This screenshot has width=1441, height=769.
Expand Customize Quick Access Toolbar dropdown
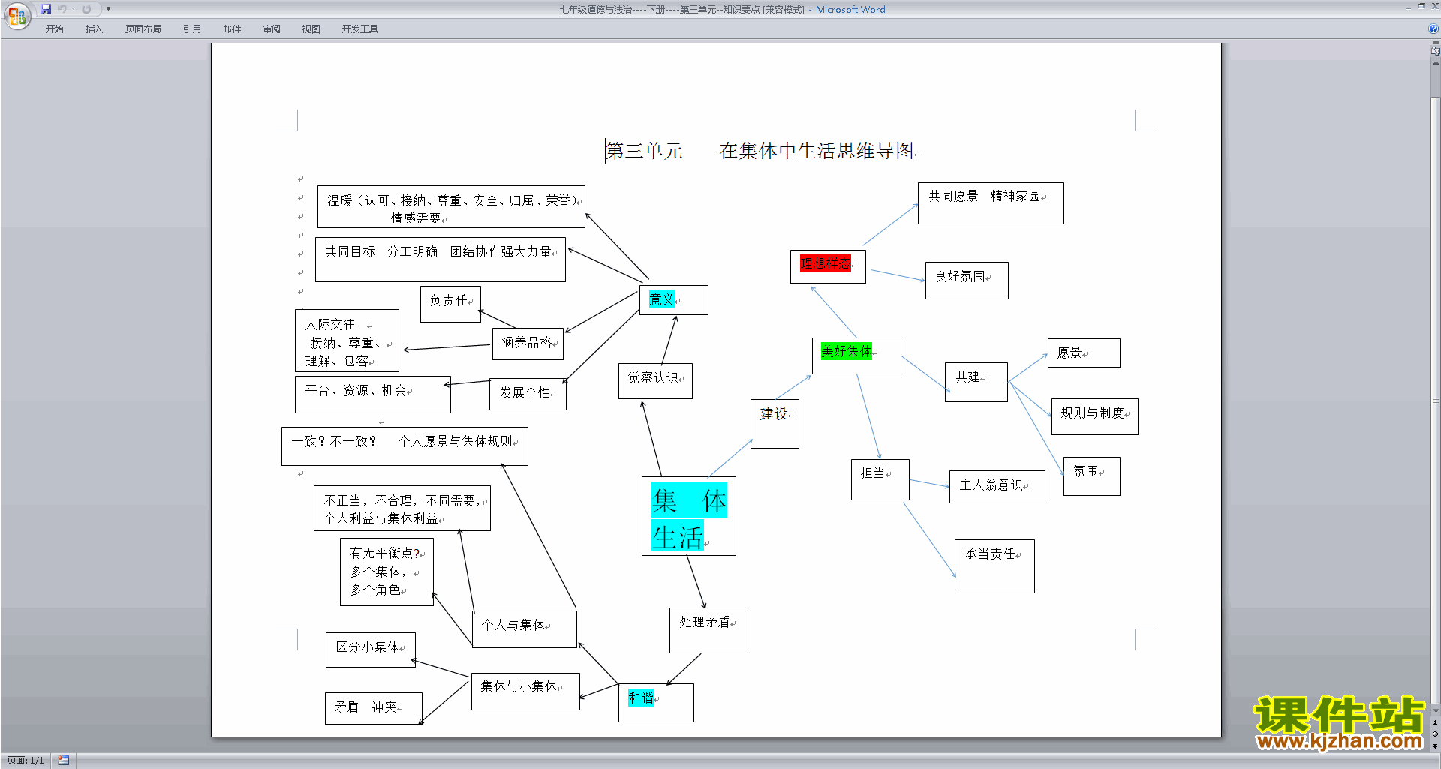108,9
